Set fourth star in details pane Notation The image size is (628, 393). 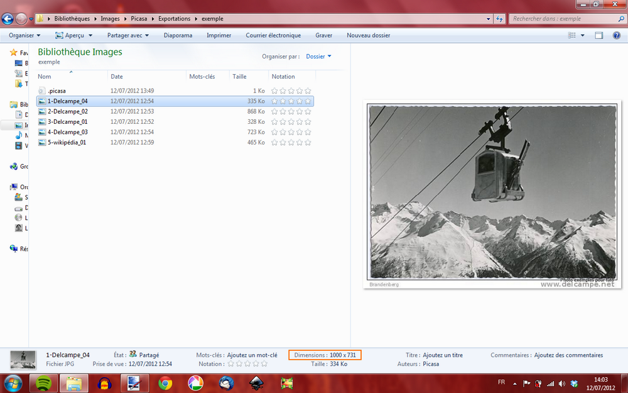[x=256, y=363]
